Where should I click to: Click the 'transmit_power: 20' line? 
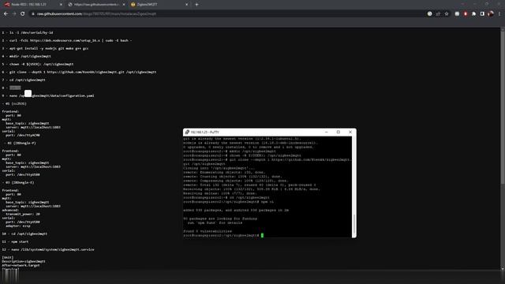point(23,214)
